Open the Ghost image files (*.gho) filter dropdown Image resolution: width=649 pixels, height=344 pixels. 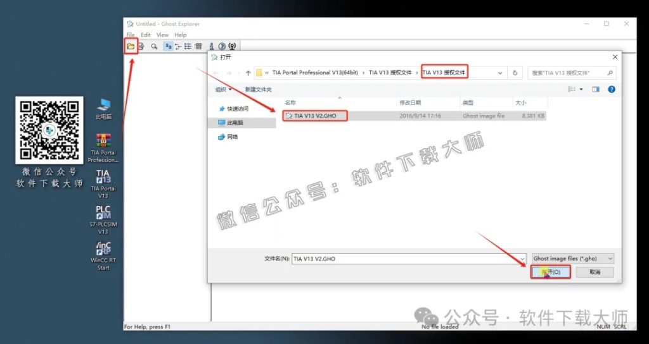click(573, 259)
